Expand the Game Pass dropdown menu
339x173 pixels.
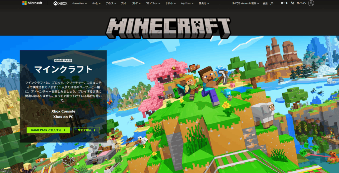[80, 3]
